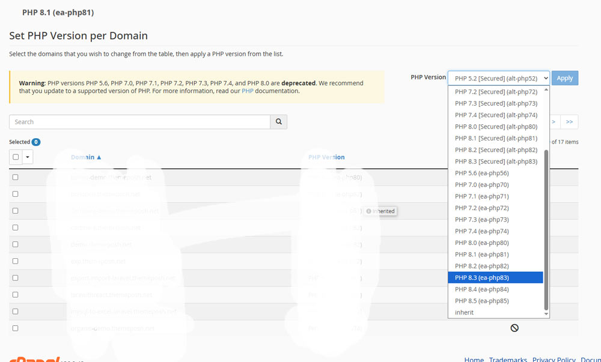
Task: Expand the select-all checkbox caret menu
Action: (28, 157)
